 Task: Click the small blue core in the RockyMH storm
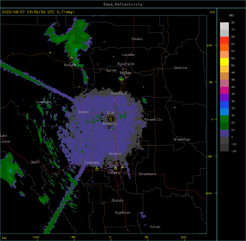pos(76,50)
